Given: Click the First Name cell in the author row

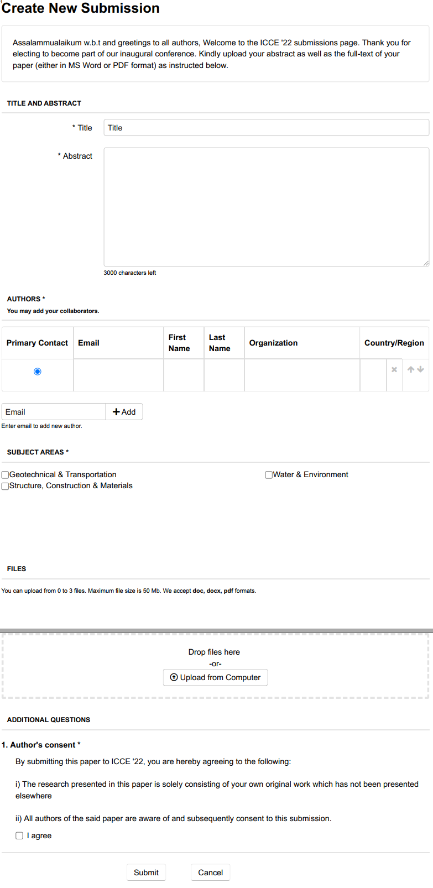Looking at the screenshot, I should pos(184,375).
